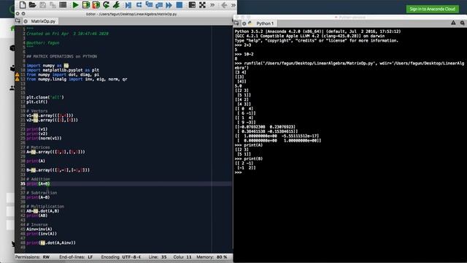
Task: Click line 'import numpy as np' in editor
Action: click(47, 66)
